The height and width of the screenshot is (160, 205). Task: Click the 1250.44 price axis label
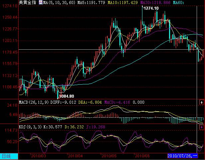pos(10,17)
